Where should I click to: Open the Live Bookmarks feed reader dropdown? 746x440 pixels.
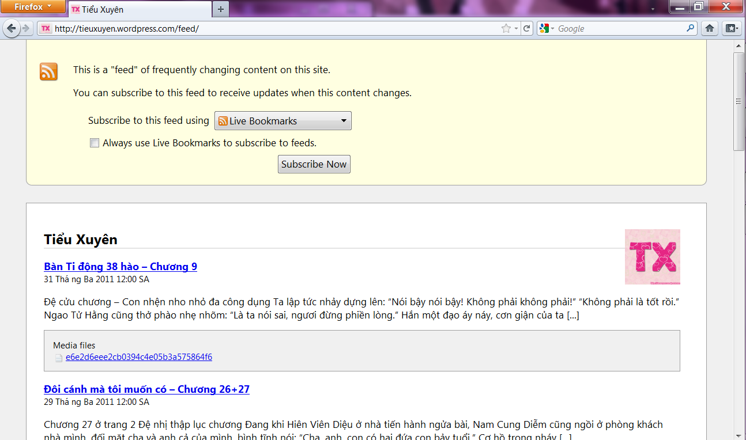point(282,121)
